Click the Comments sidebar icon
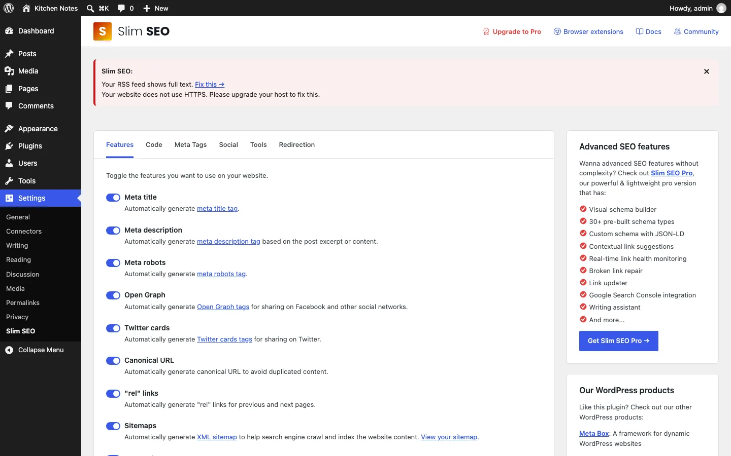Viewport: 731px width, 456px height. [9, 106]
